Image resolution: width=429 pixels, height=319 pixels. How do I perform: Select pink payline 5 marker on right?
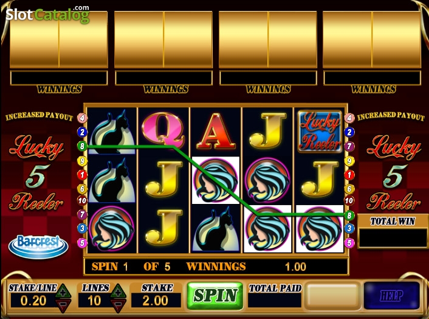pos(349,243)
